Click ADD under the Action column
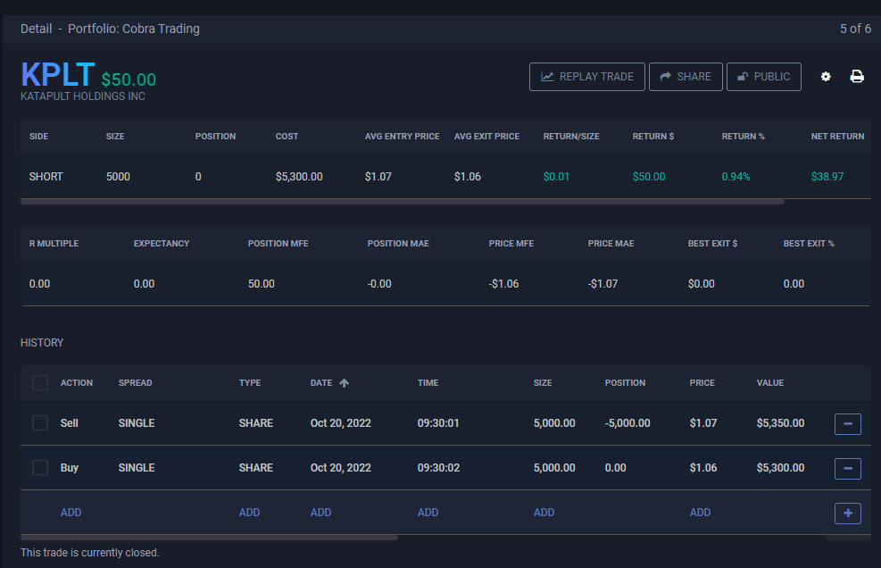 point(71,513)
